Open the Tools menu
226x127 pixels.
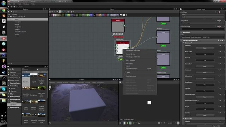19,4
